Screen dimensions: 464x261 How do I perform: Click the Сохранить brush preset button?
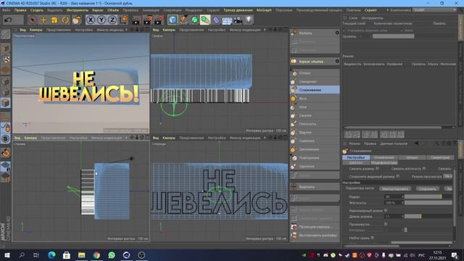(x=428, y=188)
